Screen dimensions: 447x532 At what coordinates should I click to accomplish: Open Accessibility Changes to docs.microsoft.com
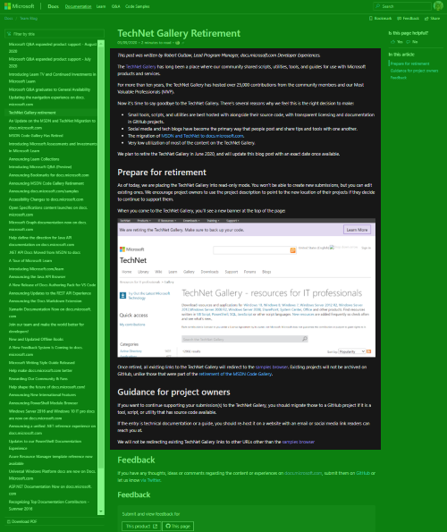tap(46, 199)
